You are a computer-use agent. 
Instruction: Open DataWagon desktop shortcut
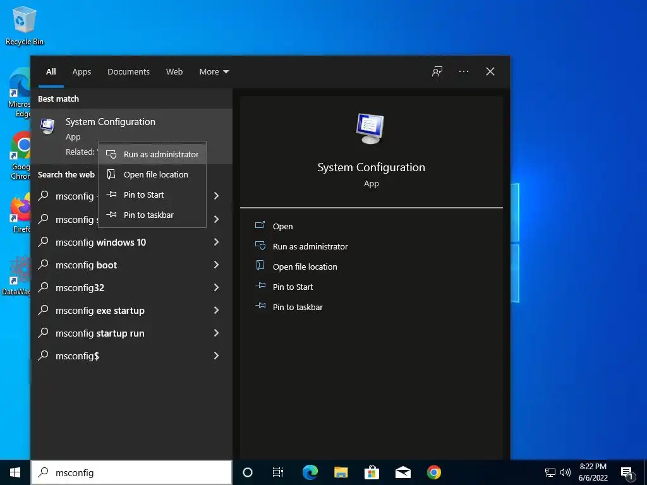[16, 275]
